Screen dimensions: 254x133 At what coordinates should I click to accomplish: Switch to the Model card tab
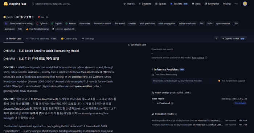coord(14,39)
